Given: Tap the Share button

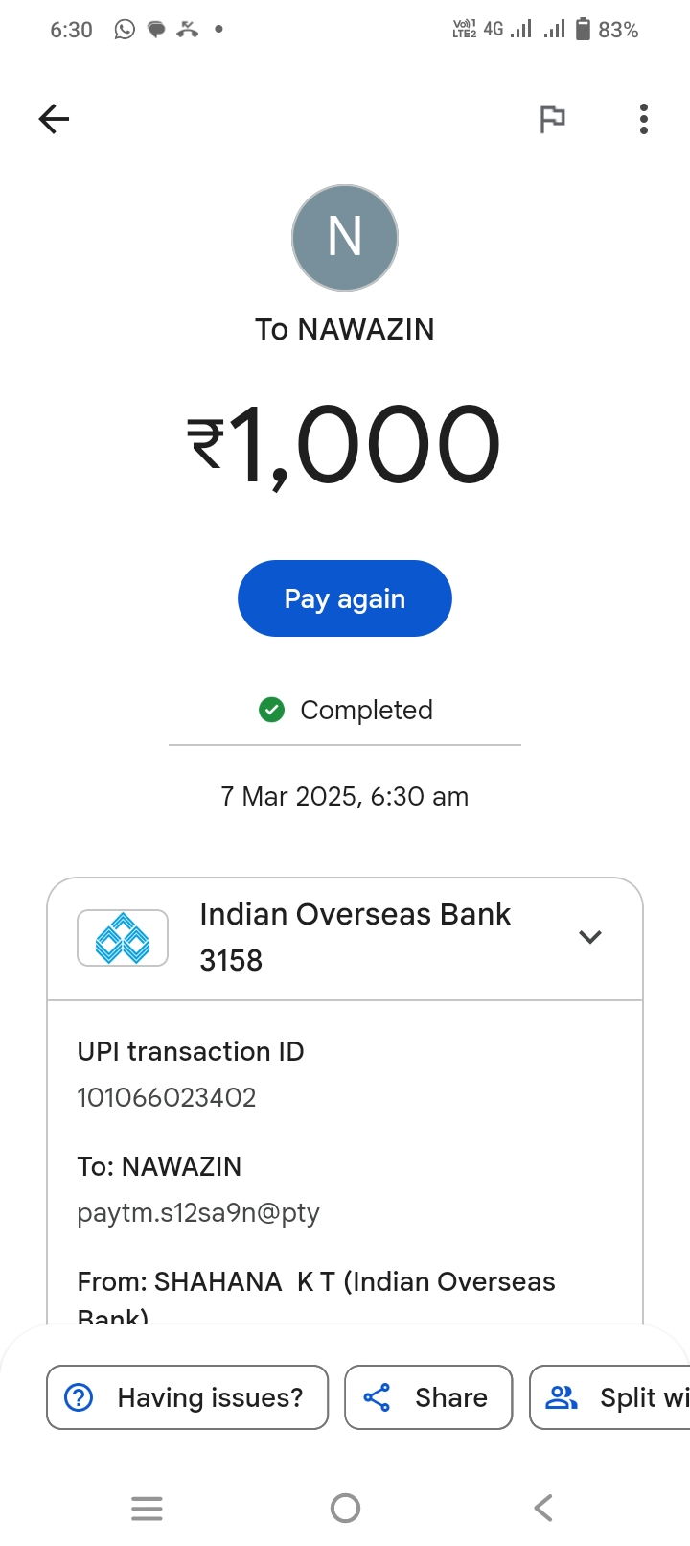Looking at the screenshot, I should (x=428, y=1397).
